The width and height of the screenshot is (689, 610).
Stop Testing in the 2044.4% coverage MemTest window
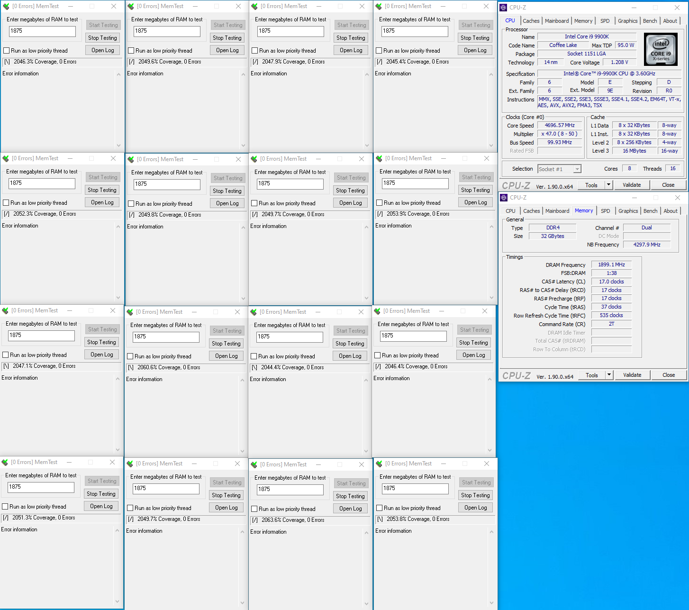point(350,344)
